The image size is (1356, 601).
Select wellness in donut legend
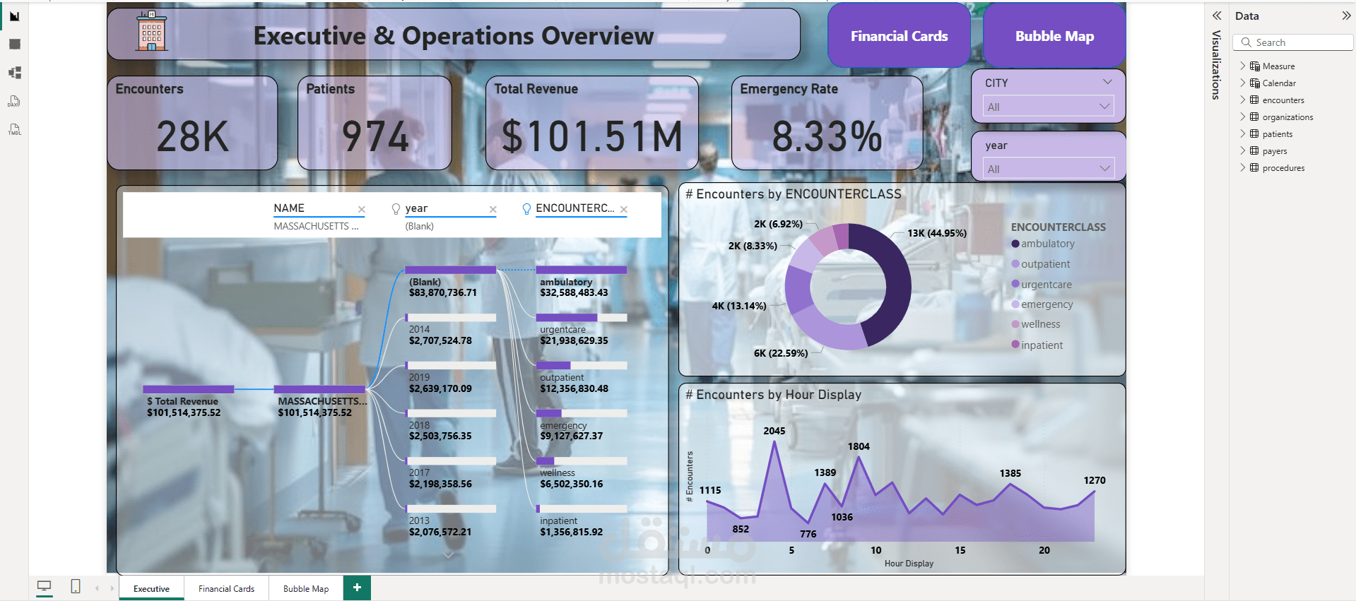pos(1036,324)
